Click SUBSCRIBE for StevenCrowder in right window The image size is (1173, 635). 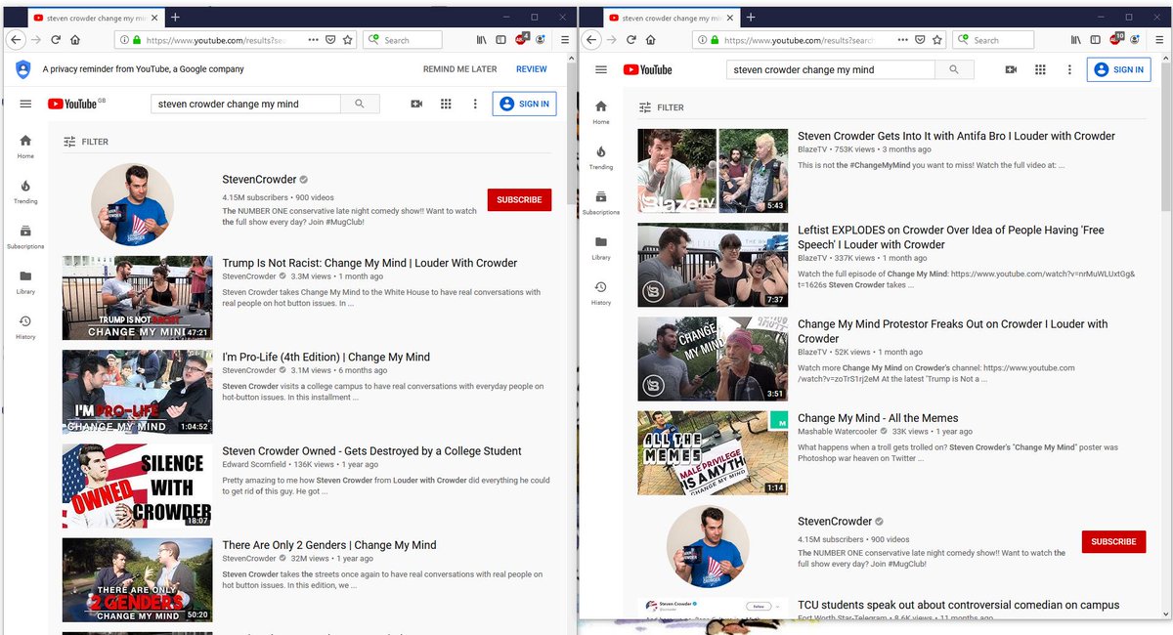1113,541
